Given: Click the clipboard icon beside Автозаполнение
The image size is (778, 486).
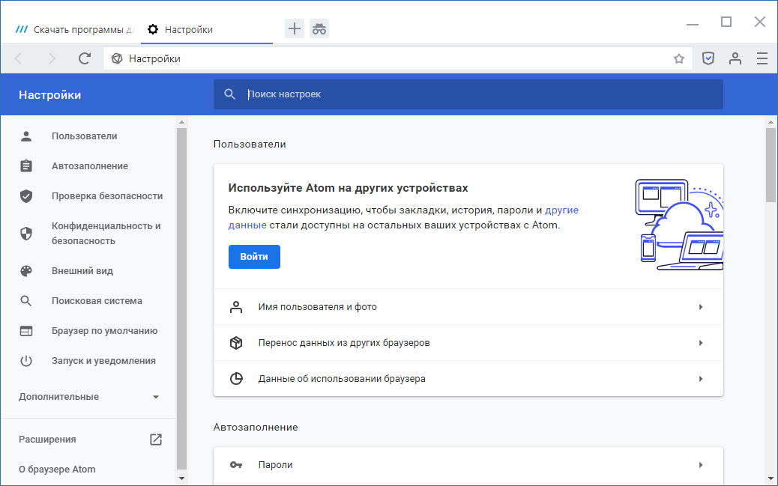Looking at the screenshot, I should [x=26, y=165].
